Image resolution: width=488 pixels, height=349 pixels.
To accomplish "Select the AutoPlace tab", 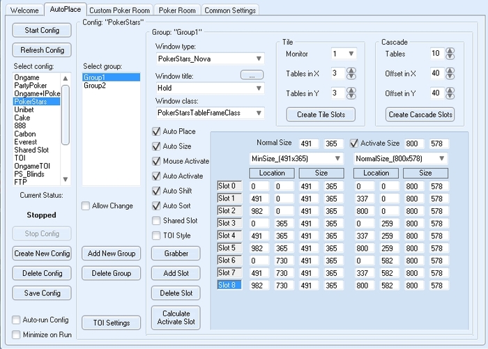I will (65, 9).
